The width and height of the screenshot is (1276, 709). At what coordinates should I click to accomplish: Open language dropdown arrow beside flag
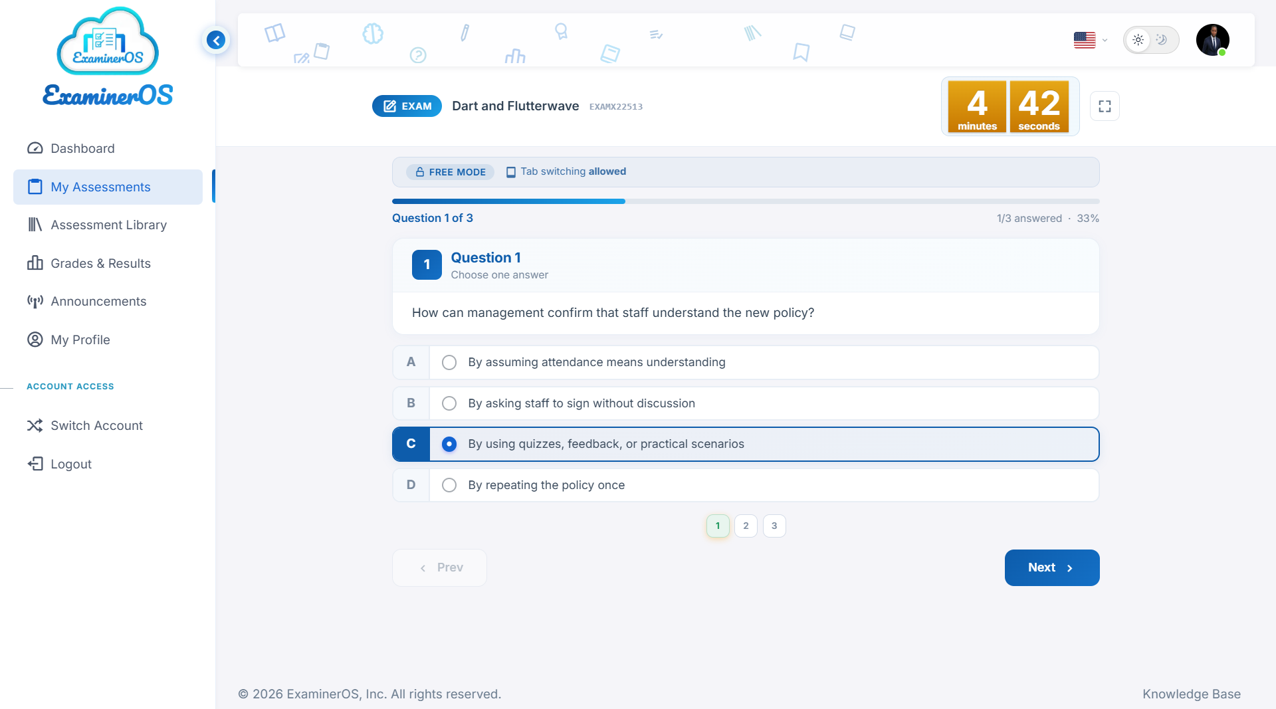(x=1105, y=41)
